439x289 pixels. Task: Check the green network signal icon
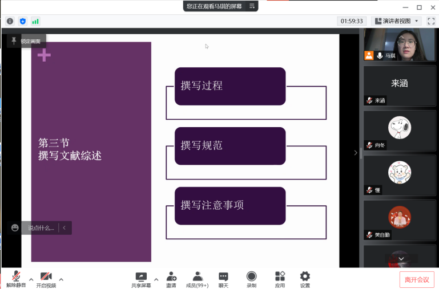pos(35,21)
